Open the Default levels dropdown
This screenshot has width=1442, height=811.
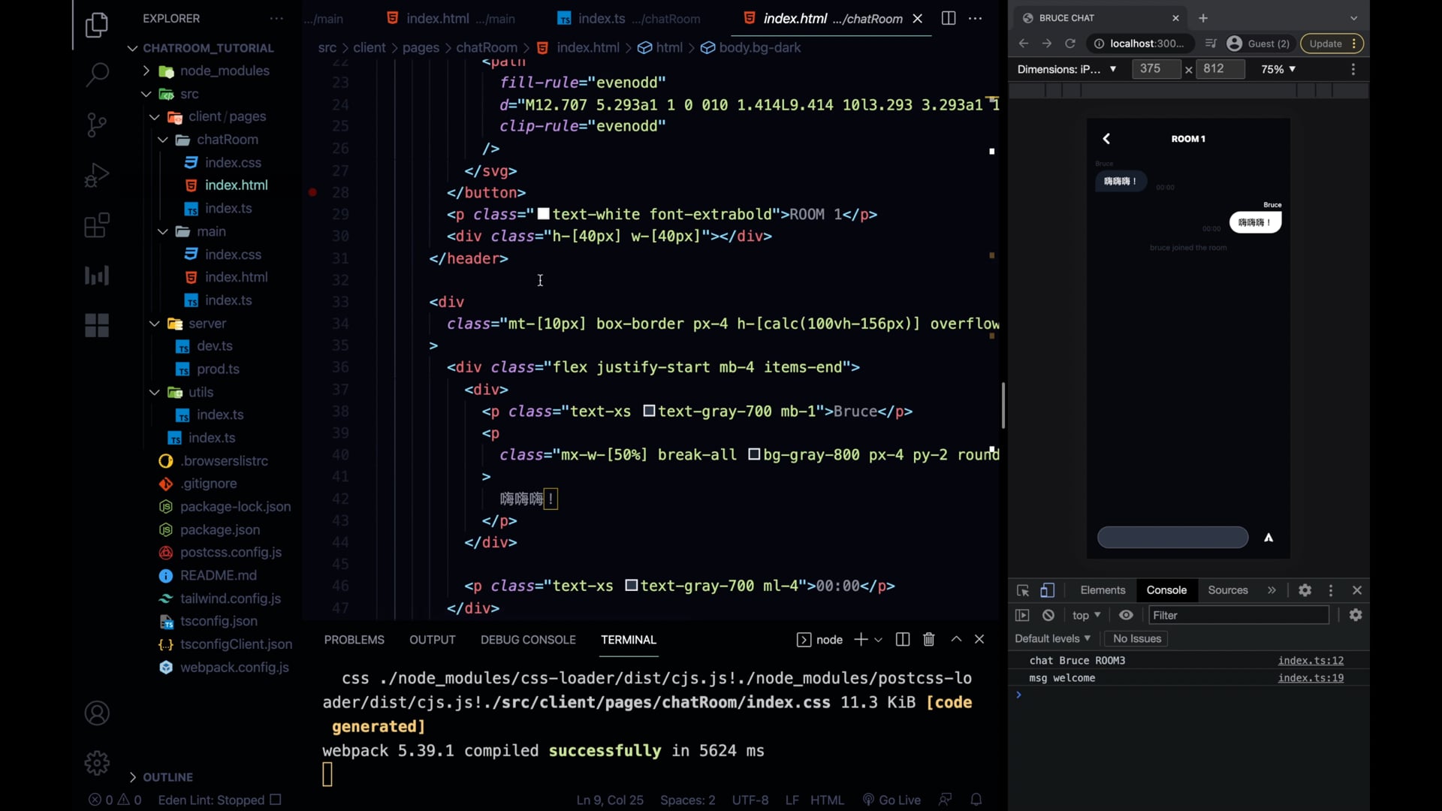point(1051,638)
